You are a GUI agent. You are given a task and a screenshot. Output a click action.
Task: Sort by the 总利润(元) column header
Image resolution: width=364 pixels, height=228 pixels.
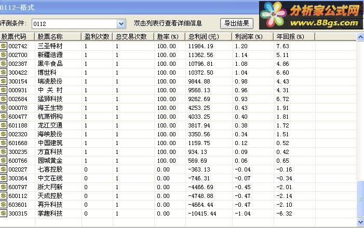pos(209,37)
